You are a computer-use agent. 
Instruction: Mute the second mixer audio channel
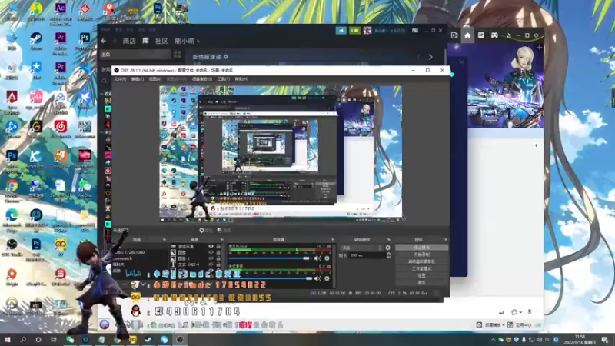point(317,278)
